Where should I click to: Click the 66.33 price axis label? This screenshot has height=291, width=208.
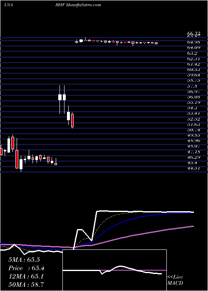click(194, 34)
